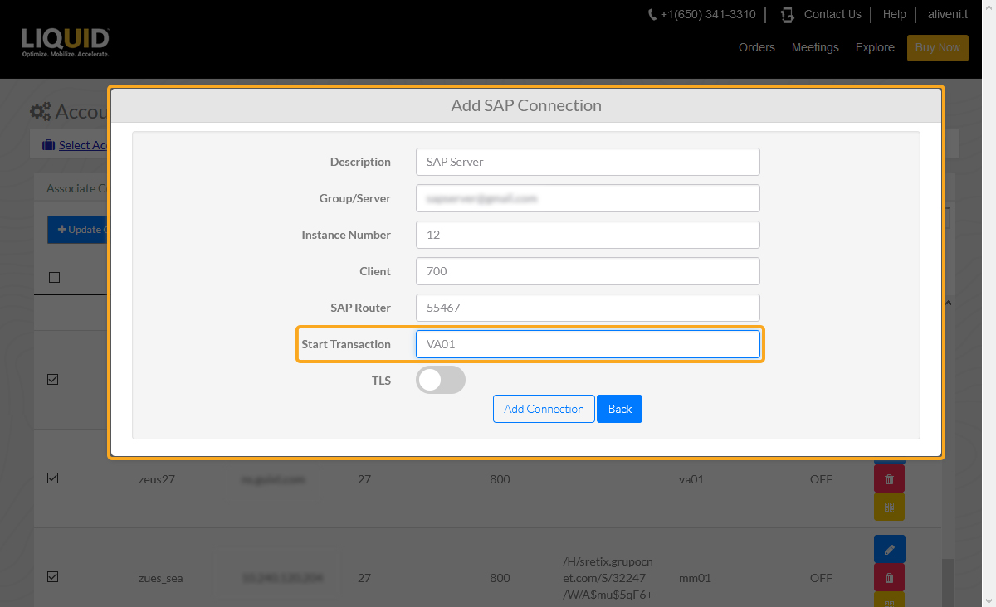This screenshot has height=607, width=996.
Task: Click the blue Update button
Action: click(78, 230)
